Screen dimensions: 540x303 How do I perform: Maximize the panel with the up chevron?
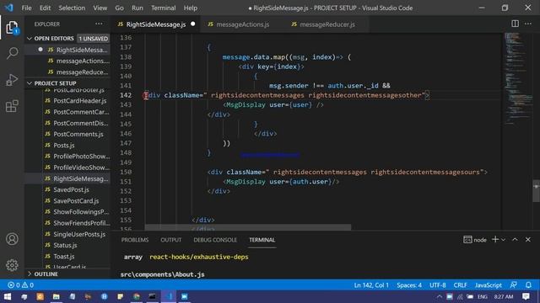pyautogui.click(x=515, y=239)
